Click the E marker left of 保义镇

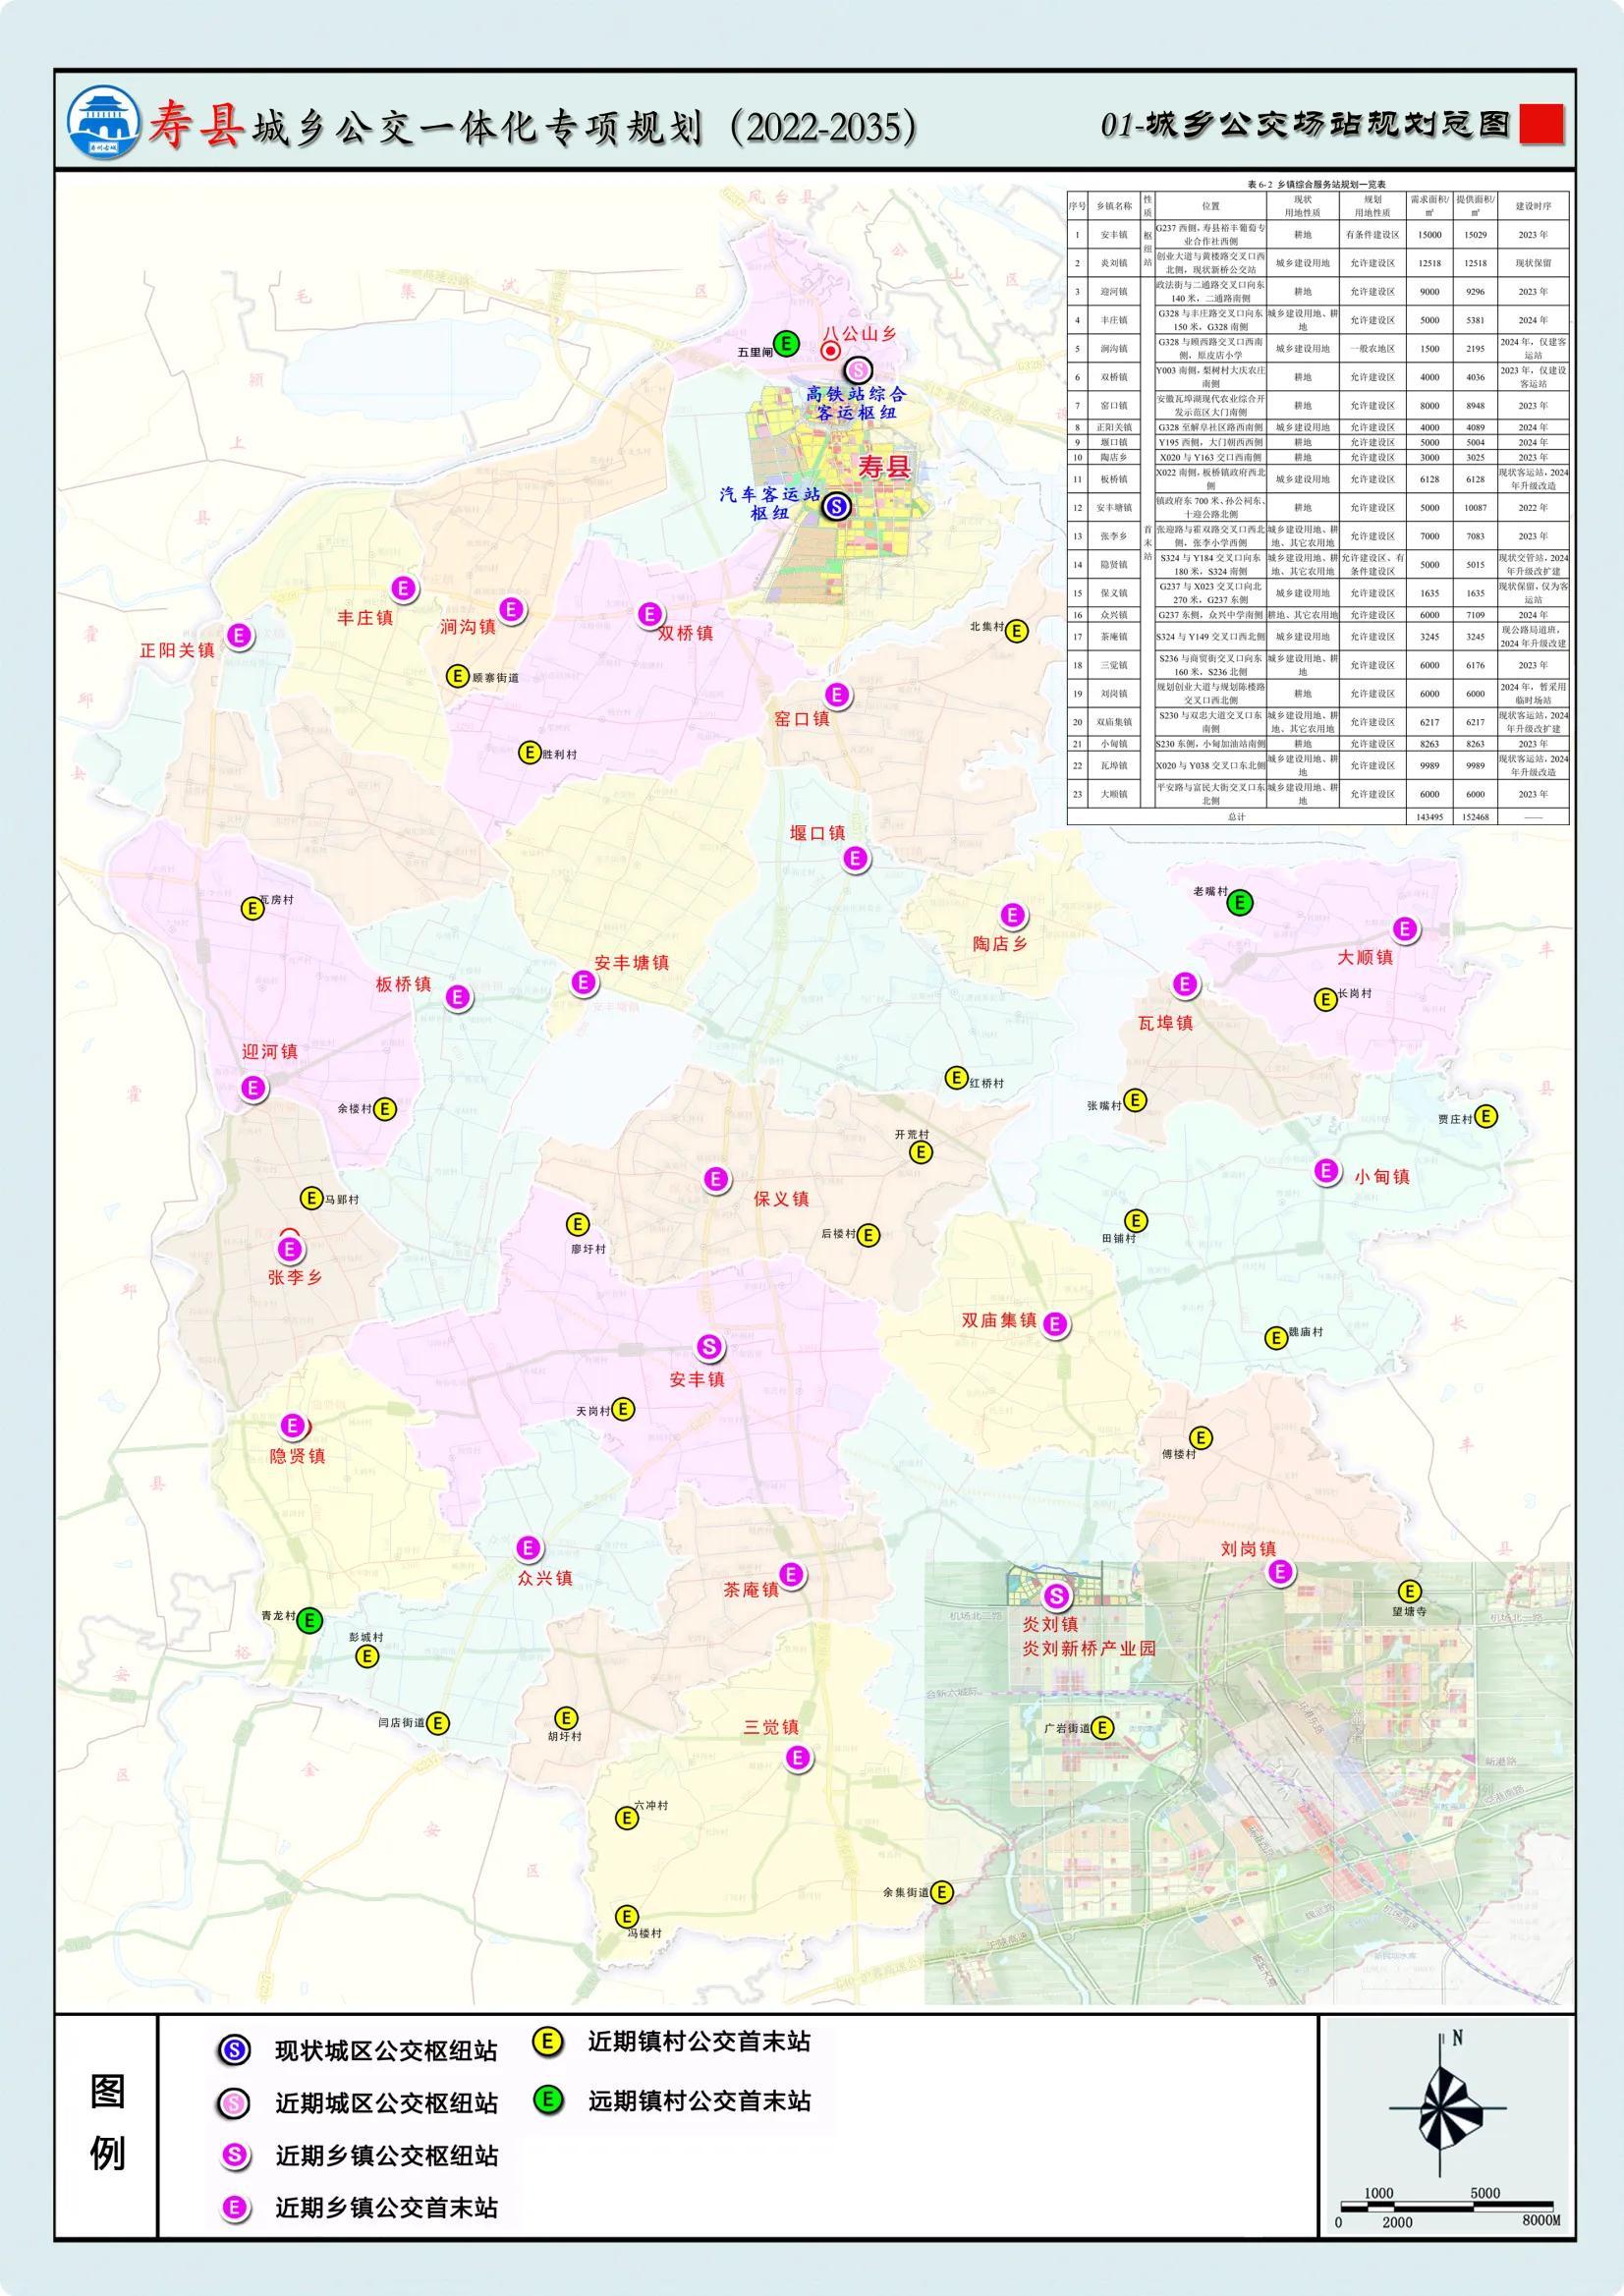[716, 1179]
